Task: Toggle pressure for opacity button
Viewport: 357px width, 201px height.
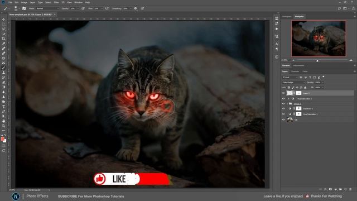Action: 83,8
